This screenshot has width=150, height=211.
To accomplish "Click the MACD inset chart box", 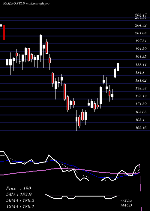I will pyautogui.click(x=82, y=196).
